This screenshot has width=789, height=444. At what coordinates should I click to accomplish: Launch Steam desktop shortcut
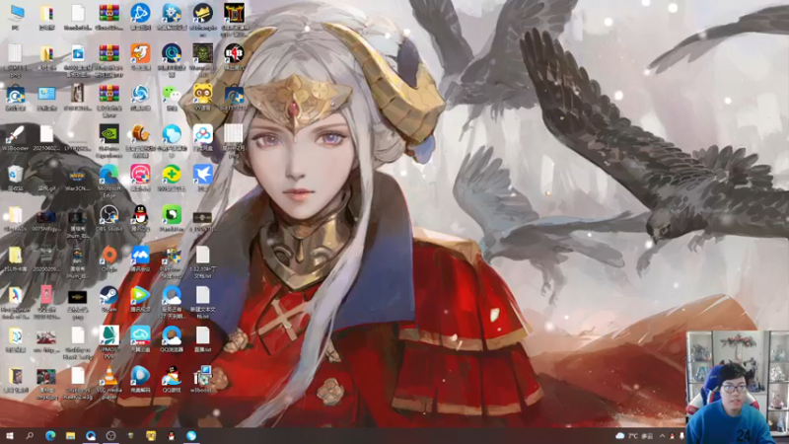(109, 295)
